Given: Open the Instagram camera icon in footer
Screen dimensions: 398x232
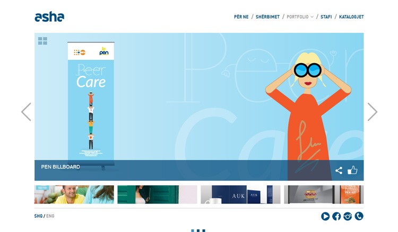Looking at the screenshot, I should click(x=348, y=216).
